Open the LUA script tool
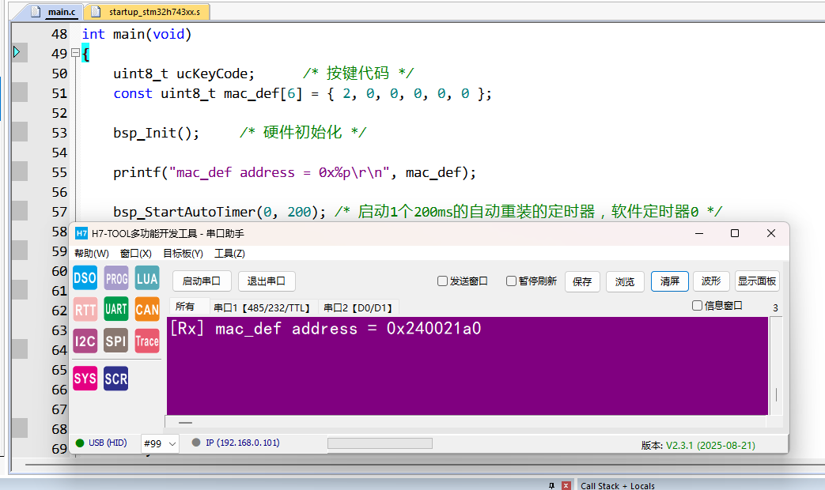 point(147,277)
